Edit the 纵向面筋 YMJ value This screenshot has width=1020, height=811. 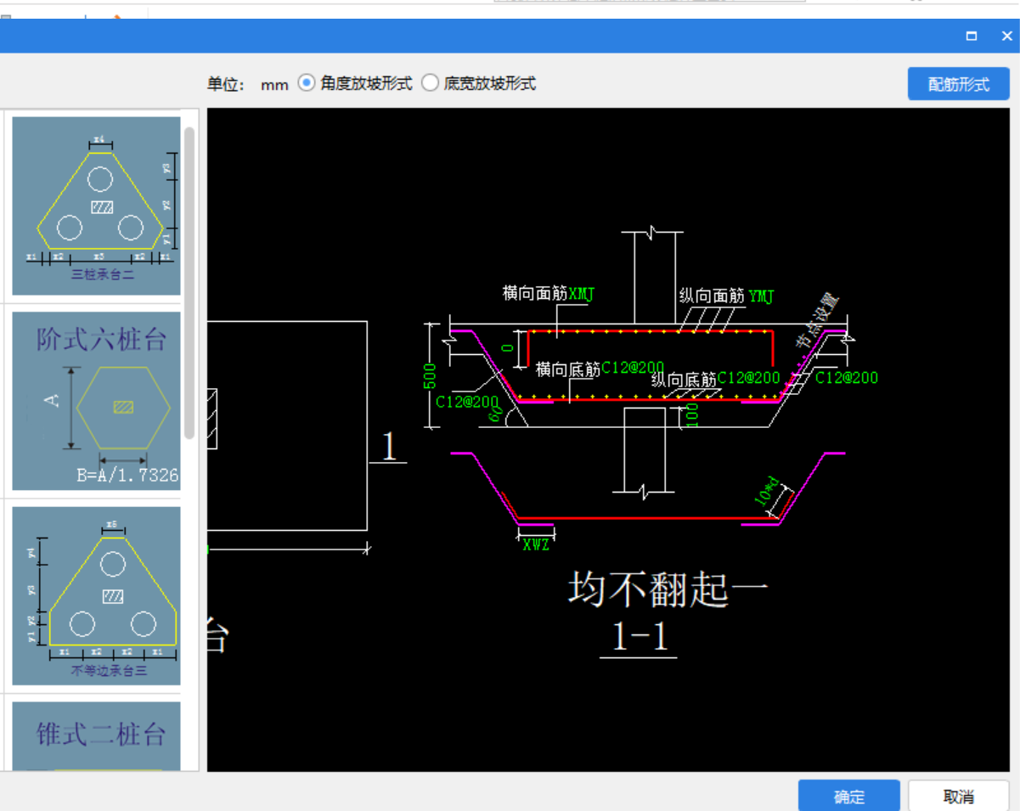[762, 296]
